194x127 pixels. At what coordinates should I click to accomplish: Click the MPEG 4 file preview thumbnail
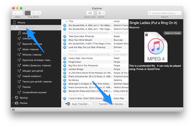(x=156, y=47)
